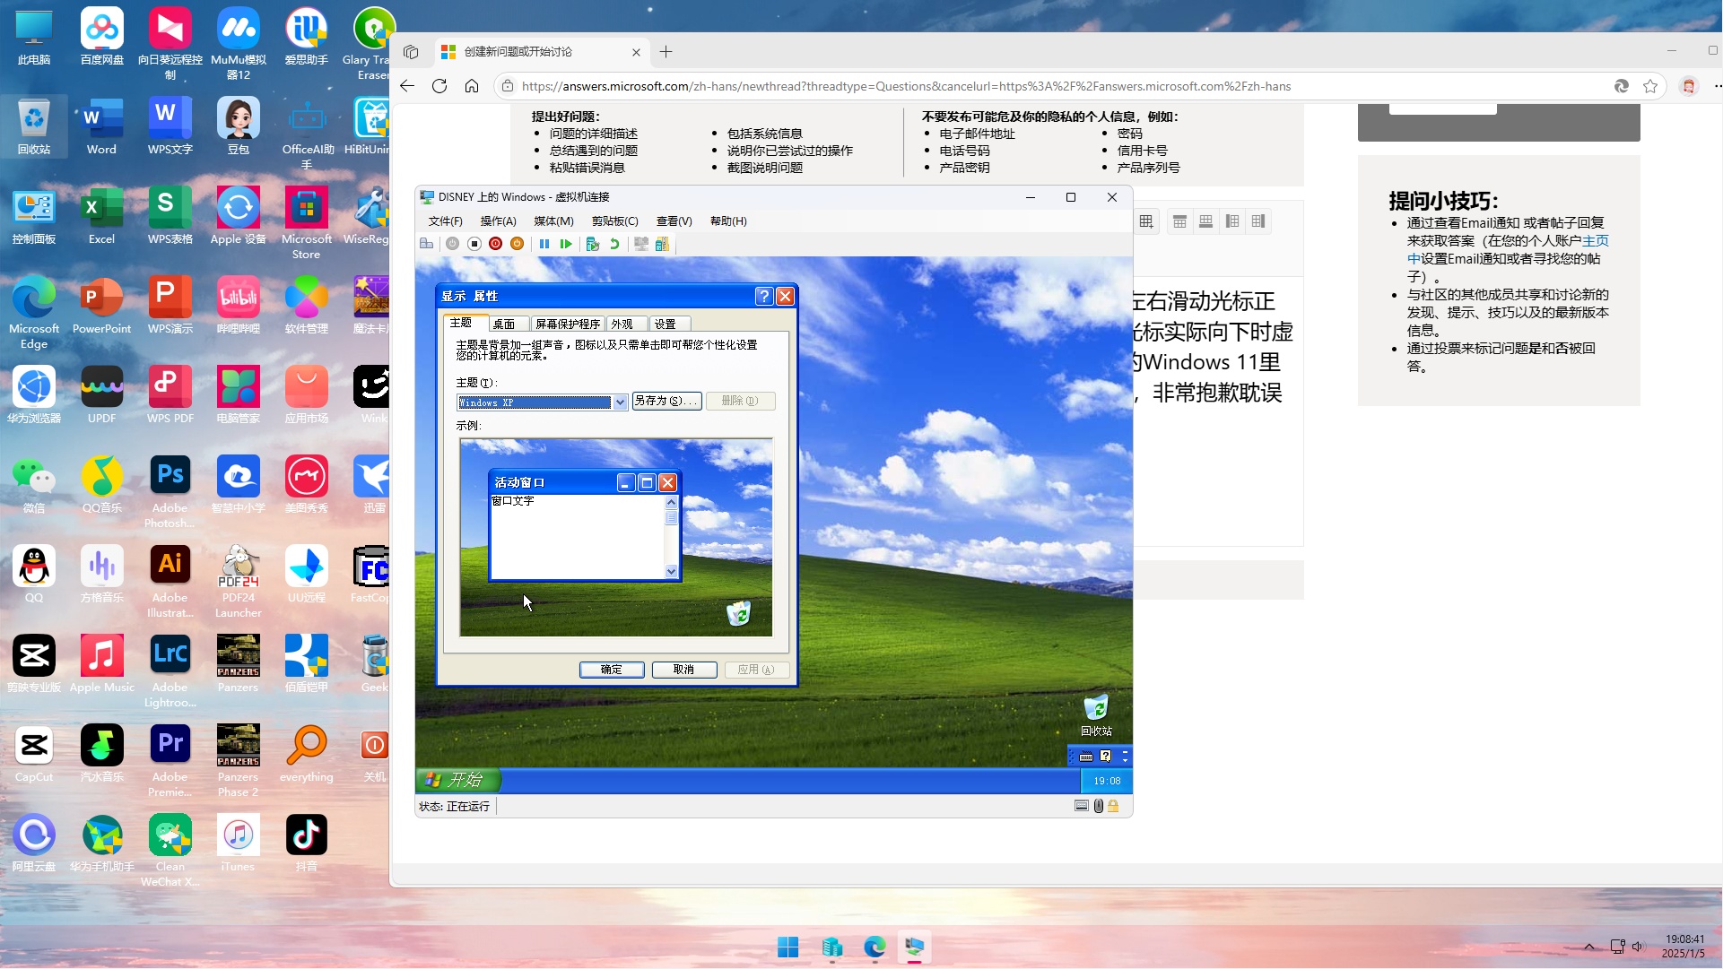Open 回收站 on the Windows 11 desktop
The height and width of the screenshot is (969, 1723).
coord(34,127)
